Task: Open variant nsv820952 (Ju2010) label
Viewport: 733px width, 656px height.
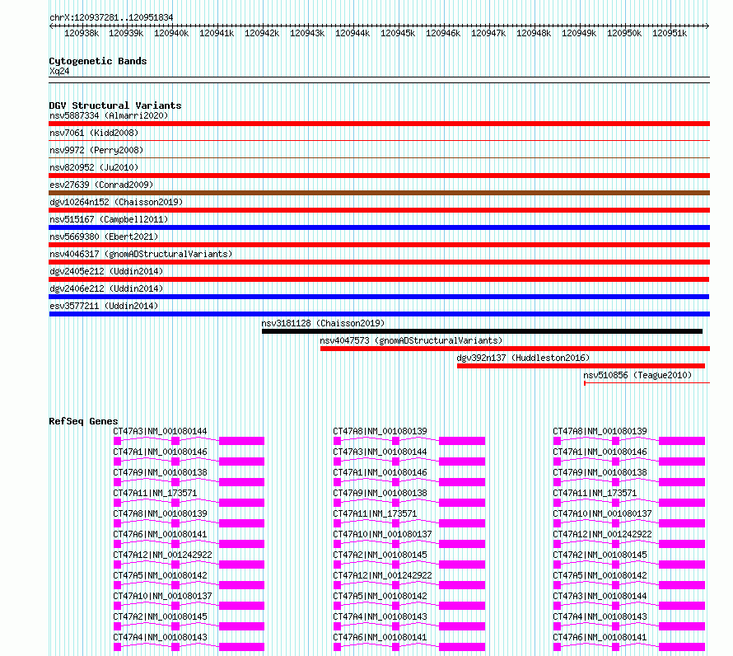Action: point(94,167)
